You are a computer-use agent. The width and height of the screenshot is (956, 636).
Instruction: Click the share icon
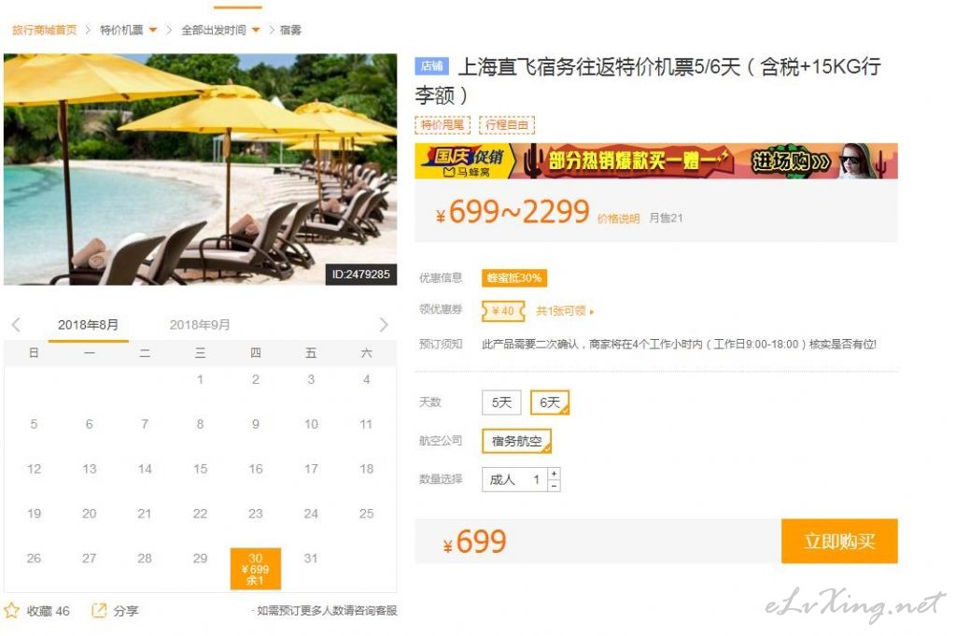coord(99,611)
